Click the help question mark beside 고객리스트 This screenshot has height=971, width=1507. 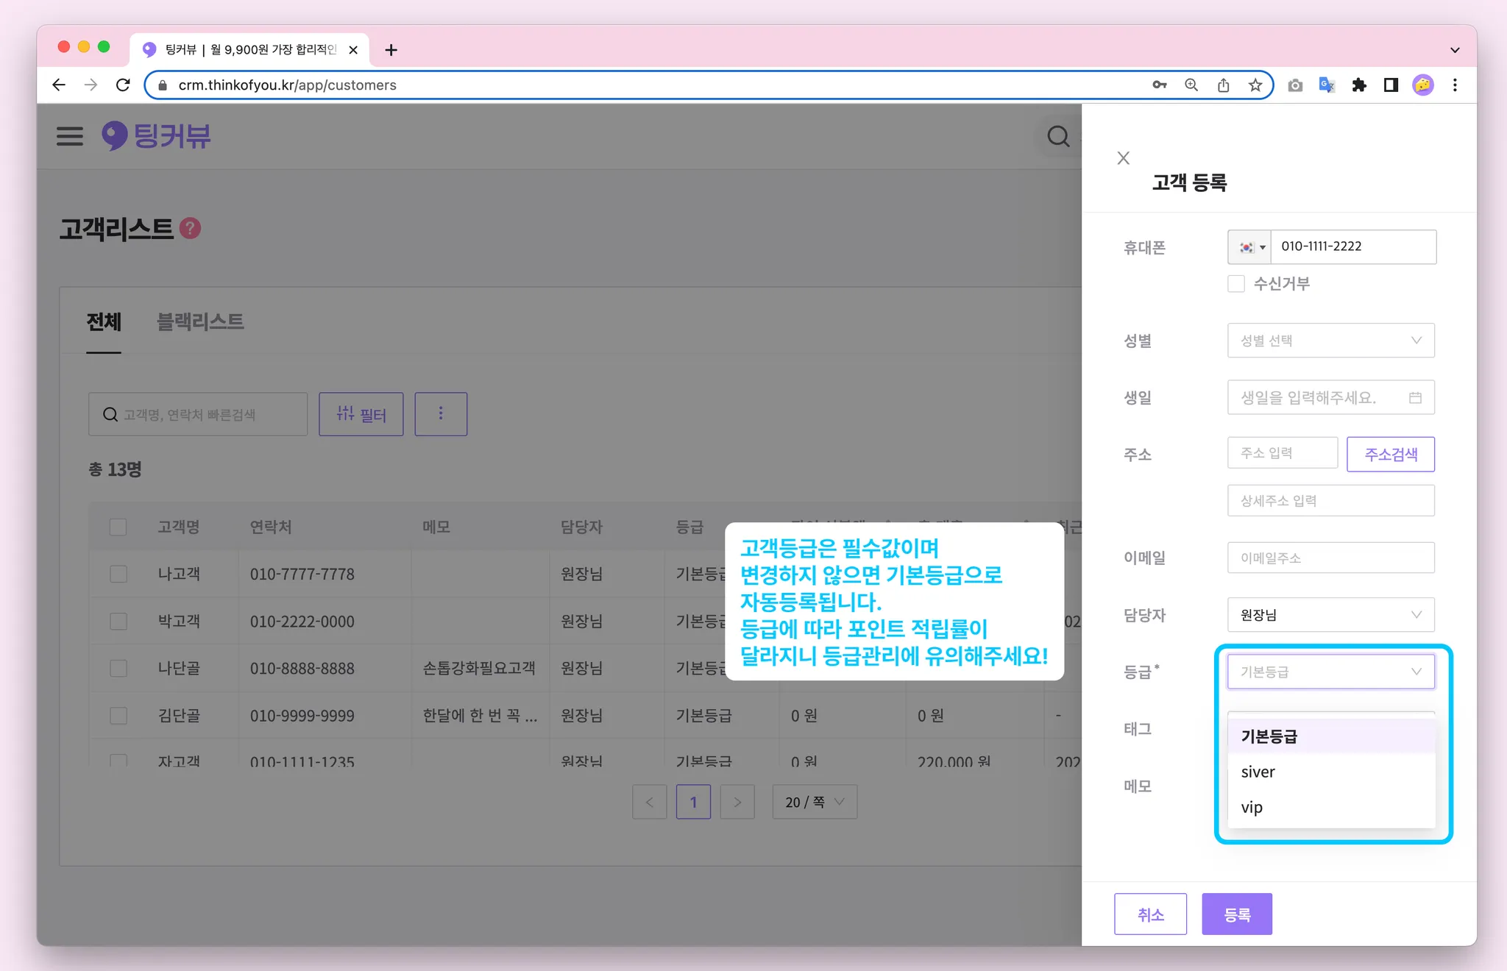(x=191, y=229)
